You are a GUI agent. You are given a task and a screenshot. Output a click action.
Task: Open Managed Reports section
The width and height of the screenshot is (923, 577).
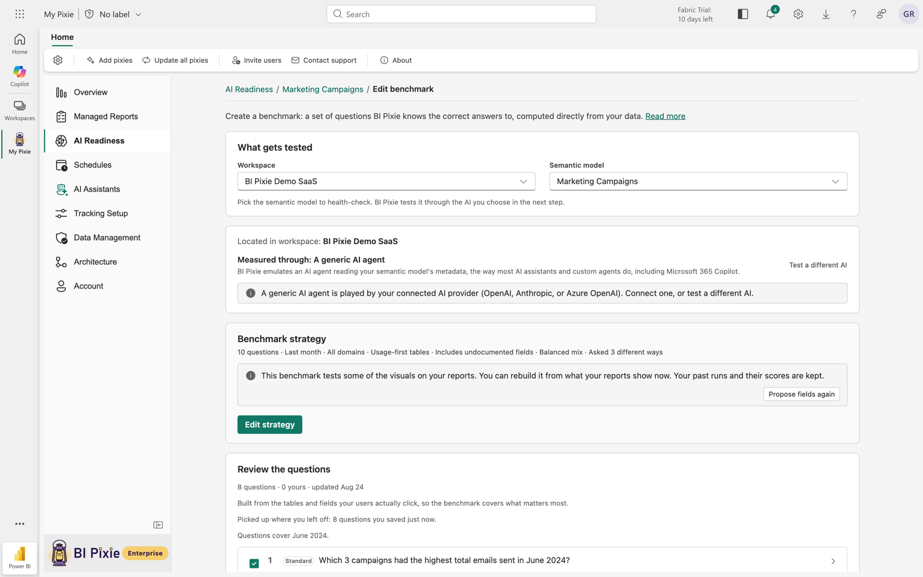tap(107, 117)
